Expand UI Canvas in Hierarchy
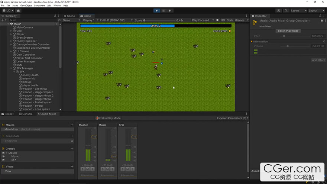327x184 pixels. (11, 51)
